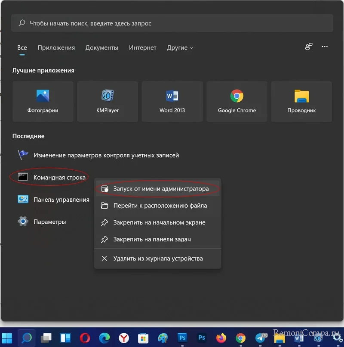This screenshot has width=344, height=347.
Task: Open Firefox from the taskbar
Action: pyautogui.click(x=221, y=338)
